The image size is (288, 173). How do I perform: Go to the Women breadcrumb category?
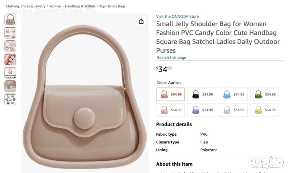[55, 6]
